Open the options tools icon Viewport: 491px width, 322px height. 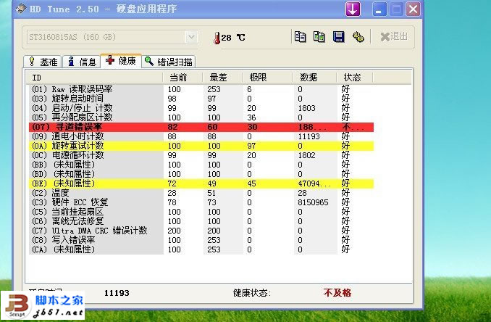tap(358, 37)
